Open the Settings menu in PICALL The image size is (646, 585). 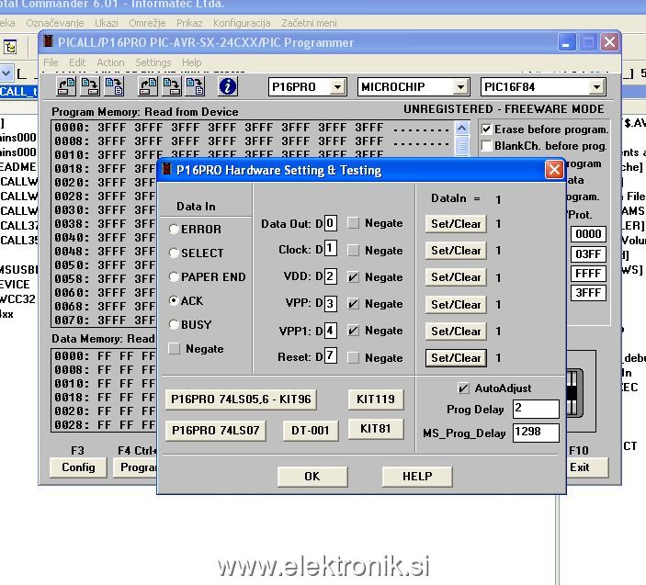(x=153, y=62)
